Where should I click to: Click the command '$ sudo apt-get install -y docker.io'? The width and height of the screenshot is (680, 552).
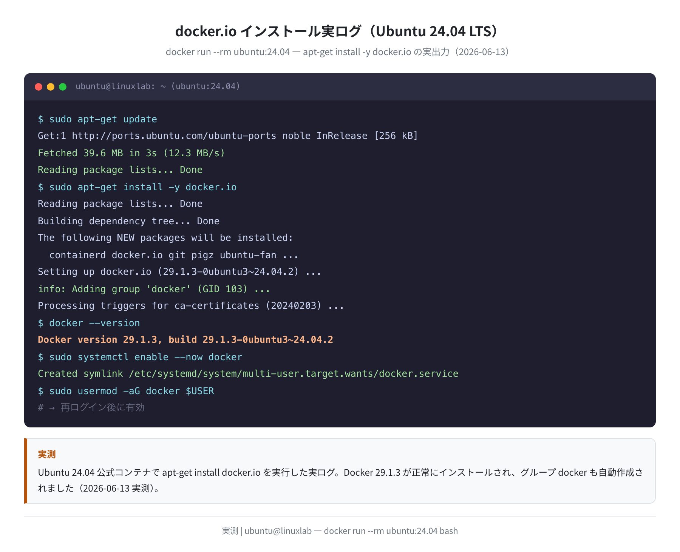[x=137, y=187]
